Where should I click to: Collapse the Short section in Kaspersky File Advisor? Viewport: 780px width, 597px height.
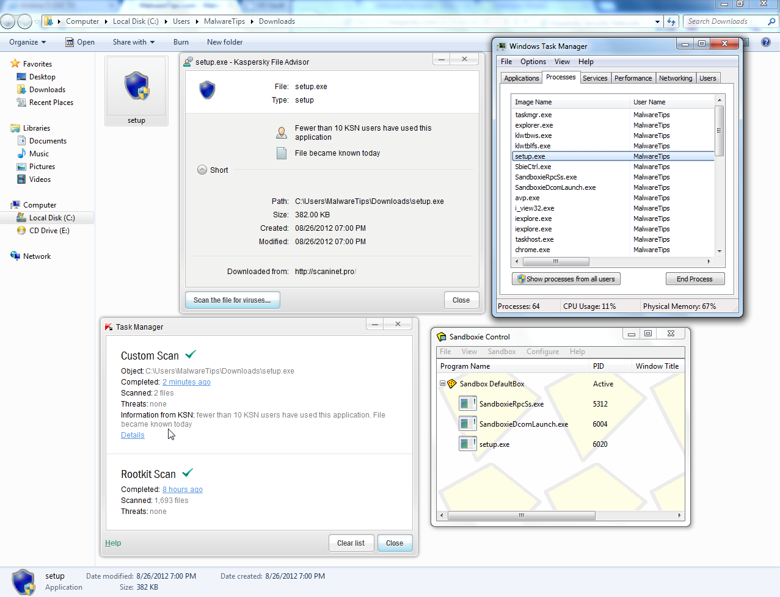pyautogui.click(x=202, y=170)
